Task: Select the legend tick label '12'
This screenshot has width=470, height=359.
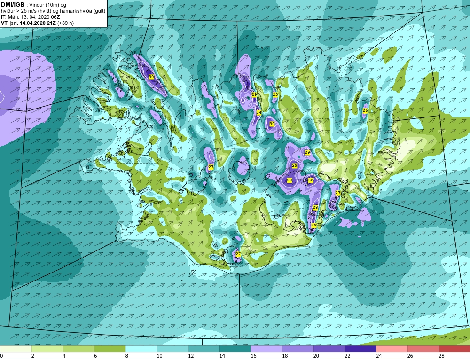Action: click(191, 356)
